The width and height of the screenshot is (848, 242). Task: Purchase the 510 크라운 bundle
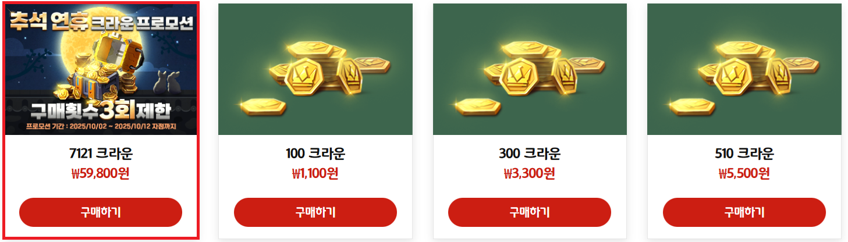coord(744,212)
